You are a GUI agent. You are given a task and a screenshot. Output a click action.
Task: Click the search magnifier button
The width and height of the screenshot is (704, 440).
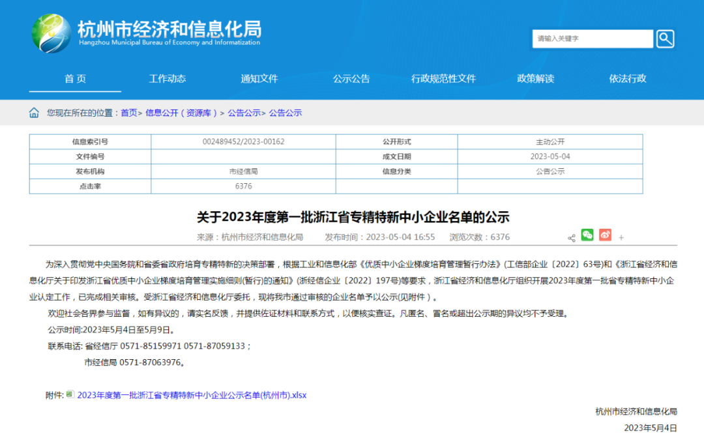pyautogui.click(x=665, y=38)
